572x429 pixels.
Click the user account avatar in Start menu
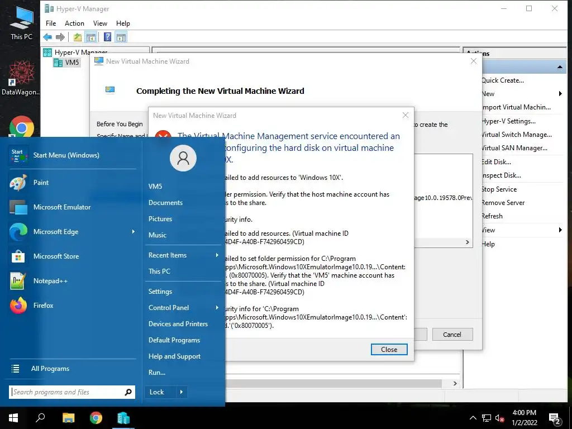tap(183, 158)
